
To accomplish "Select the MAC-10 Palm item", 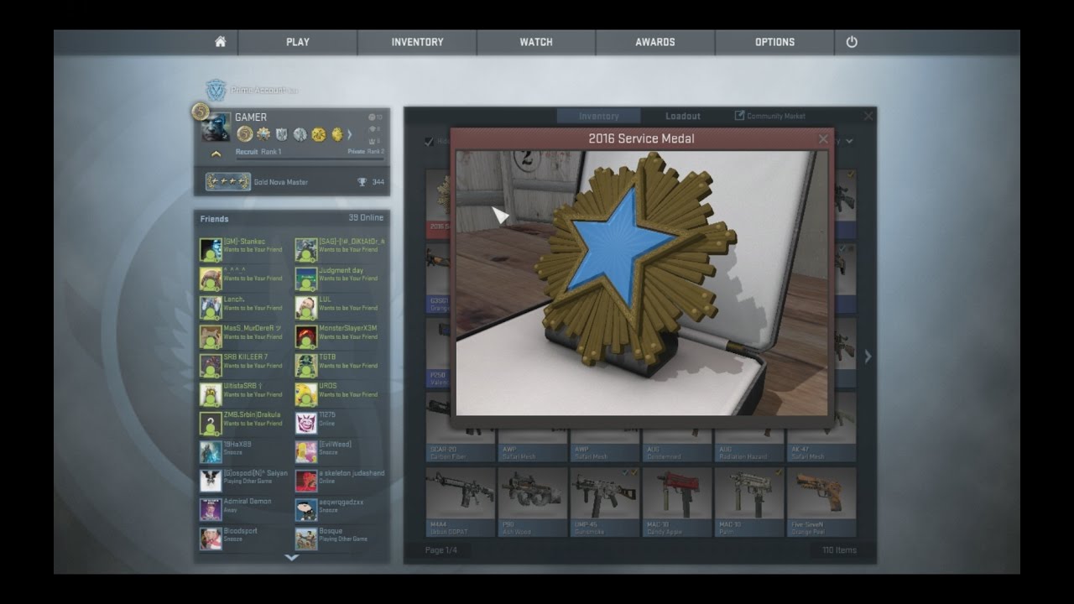I will coord(749,502).
